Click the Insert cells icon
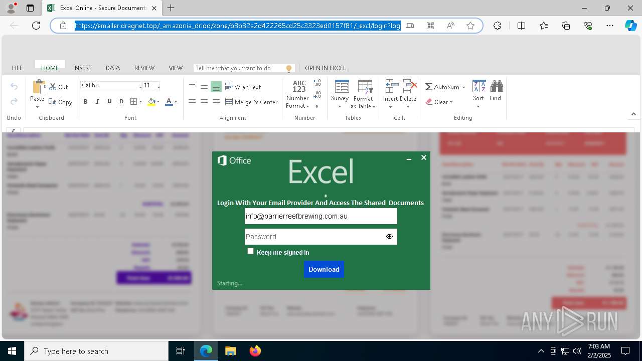642x361 pixels. (392, 86)
